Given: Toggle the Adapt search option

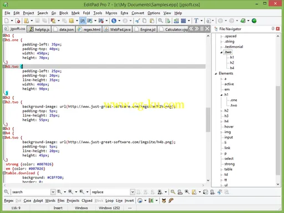Looking at the screenshot, I should pos(38,201).
